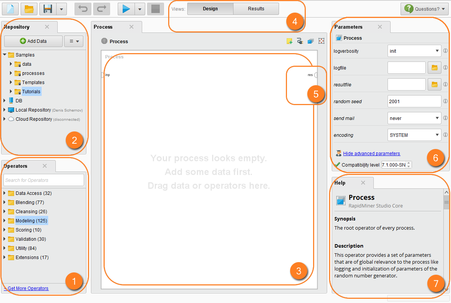Stop the process execution
This screenshot has width=451, height=303.
[155, 9]
